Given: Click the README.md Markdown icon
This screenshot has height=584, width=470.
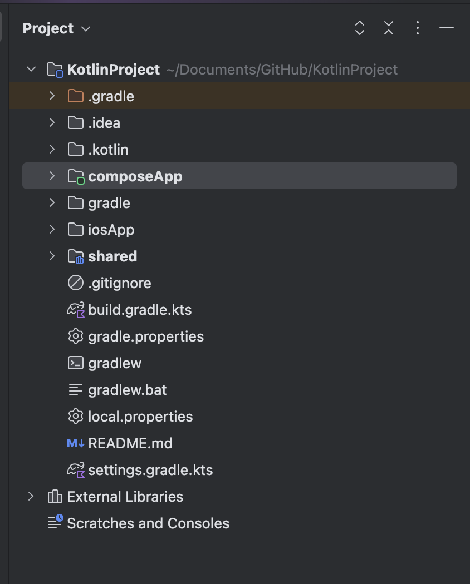Looking at the screenshot, I should click(x=75, y=443).
